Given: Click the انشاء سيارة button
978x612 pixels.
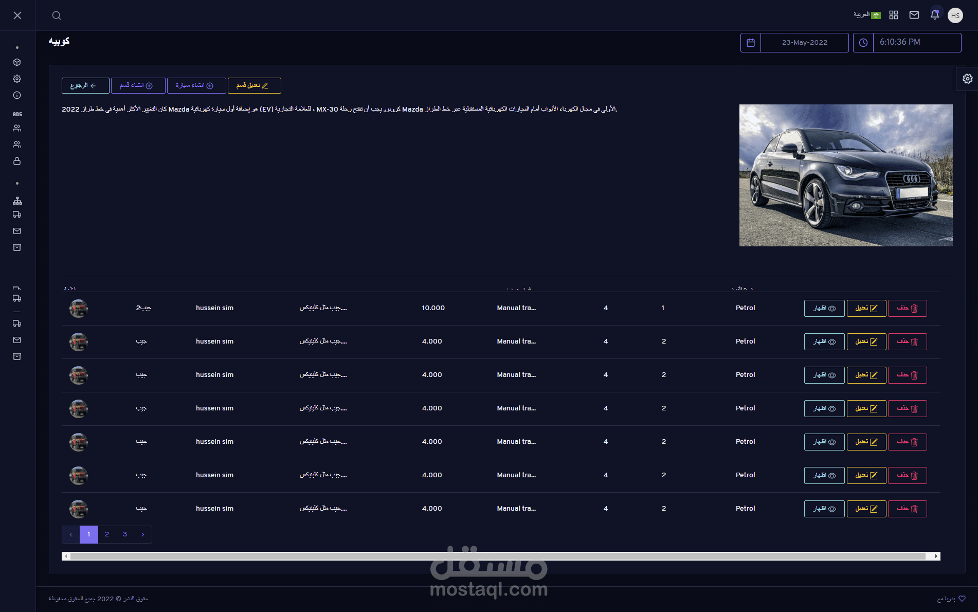Looking at the screenshot, I should point(196,85).
